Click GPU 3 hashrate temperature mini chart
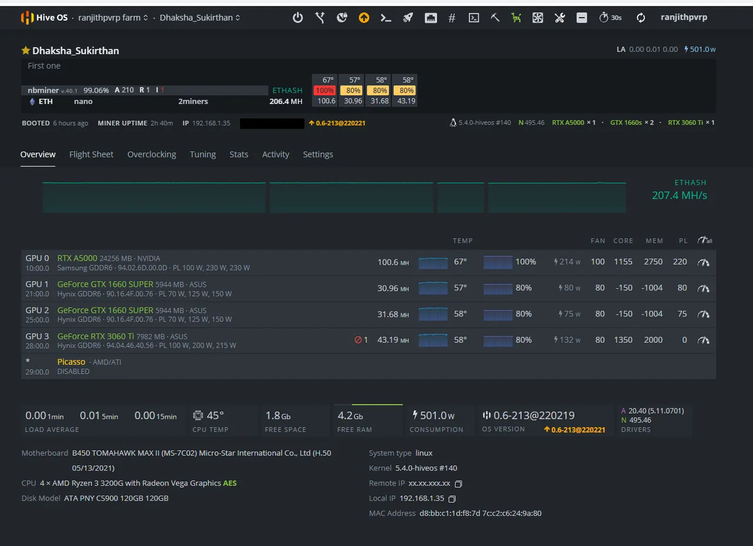Screen dimensions: 753x546 coord(433,341)
